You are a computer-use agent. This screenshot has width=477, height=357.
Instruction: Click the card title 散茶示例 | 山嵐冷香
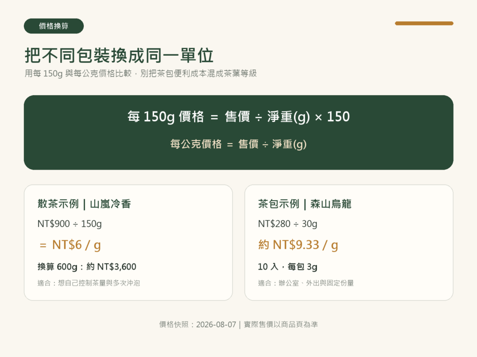click(x=84, y=204)
